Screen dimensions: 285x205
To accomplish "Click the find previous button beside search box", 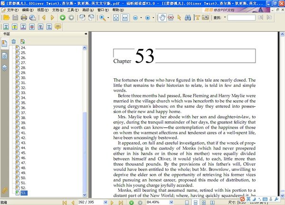I will pyautogui.click(x=261, y=18).
